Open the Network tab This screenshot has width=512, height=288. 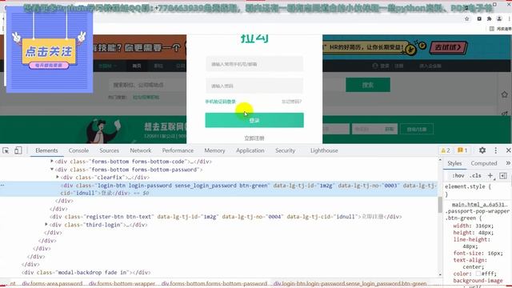tap(141, 150)
